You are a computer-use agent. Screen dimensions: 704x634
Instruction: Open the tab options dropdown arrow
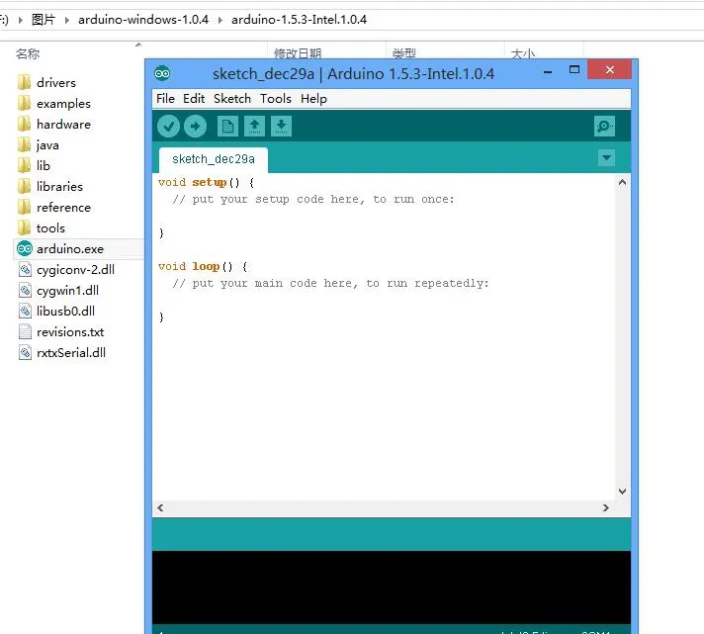pyautogui.click(x=606, y=158)
